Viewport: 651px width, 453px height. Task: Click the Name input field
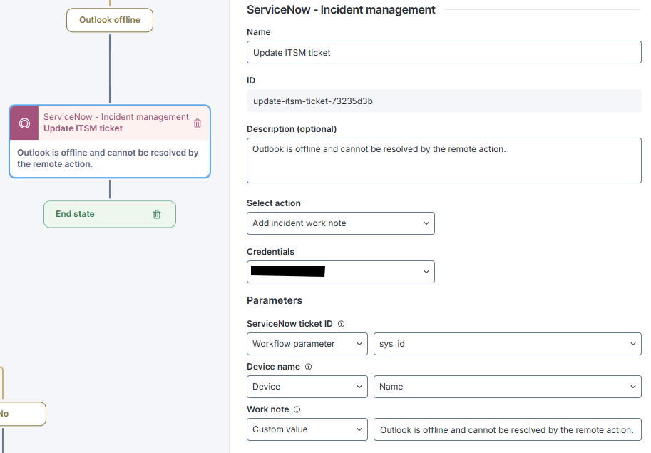click(444, 52)
